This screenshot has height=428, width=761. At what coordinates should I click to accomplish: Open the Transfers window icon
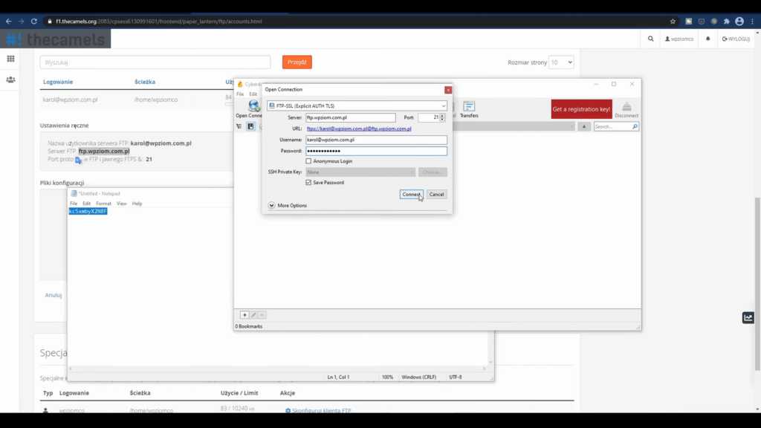coord(469,107)
